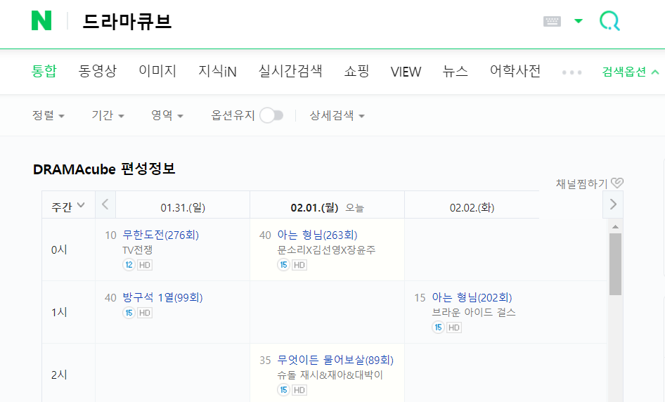
Task: Open the 기간 period dropdown
Action: coord(108,115)
